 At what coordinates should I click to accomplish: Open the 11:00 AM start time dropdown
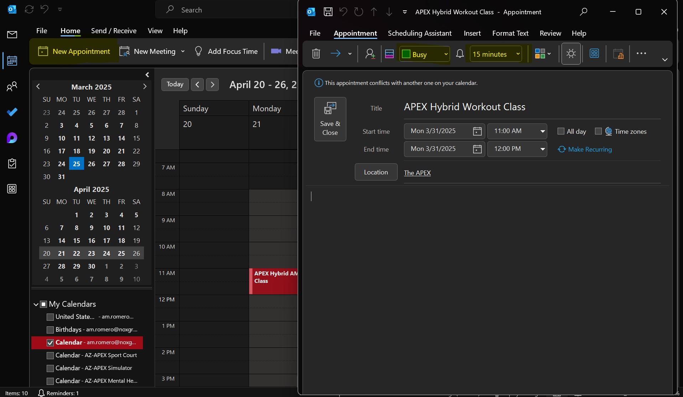(x=543, y=131)
